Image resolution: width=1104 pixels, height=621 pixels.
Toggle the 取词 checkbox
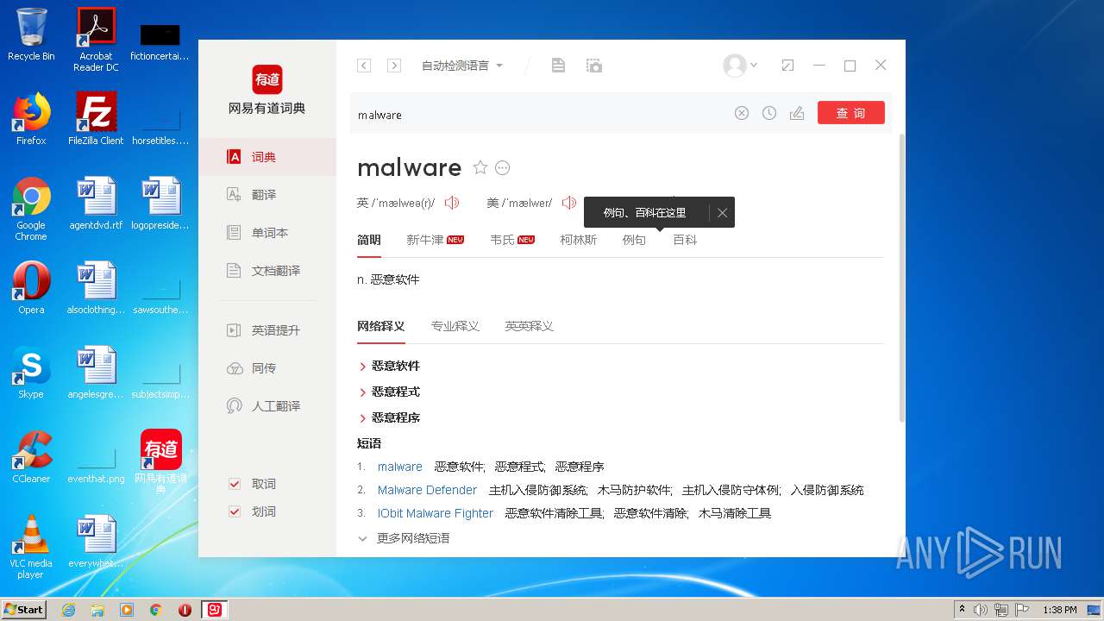point(235,484)
